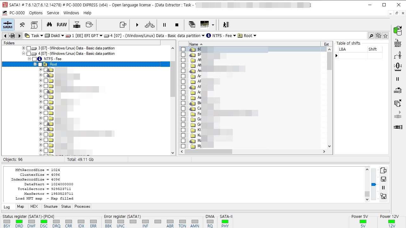Tick the checkbox for partition 3 [07]
The width and height of the screenshot is (406, 228).
[x=29, y=48]
